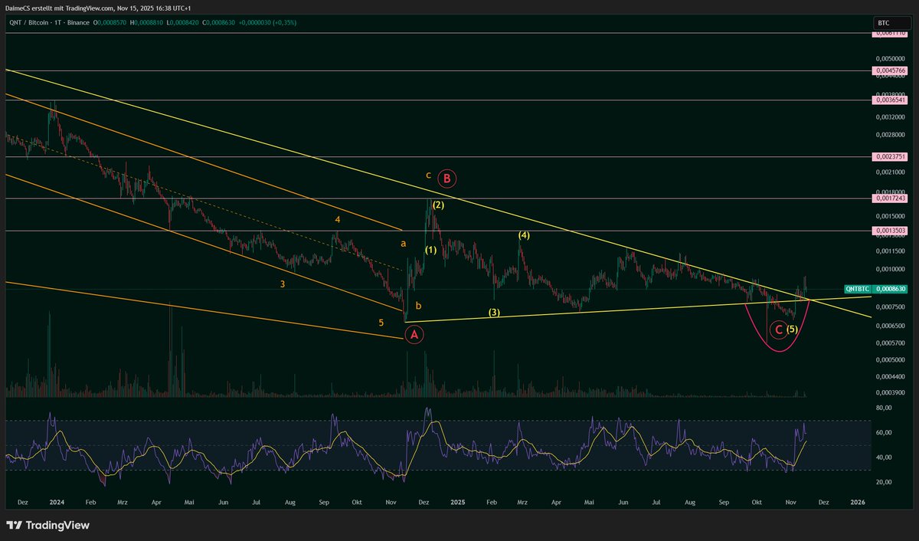Click the TradingView logo
Image resolution: width=919 pixels, height=541 pixels.
(47, 526)
